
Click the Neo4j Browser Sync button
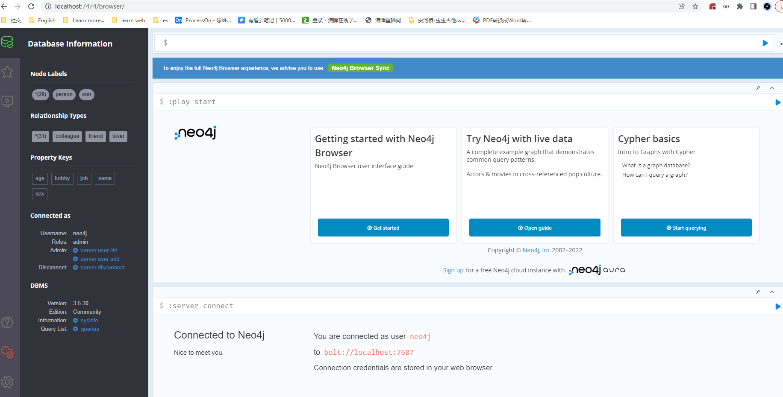pos(360,68)
